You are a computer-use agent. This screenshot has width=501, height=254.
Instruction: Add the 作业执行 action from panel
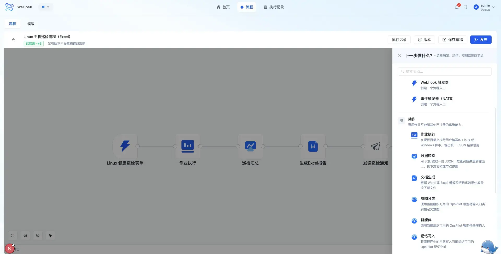click(449, 140)
